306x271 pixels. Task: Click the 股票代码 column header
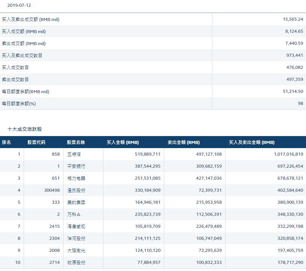click(36, 142)
